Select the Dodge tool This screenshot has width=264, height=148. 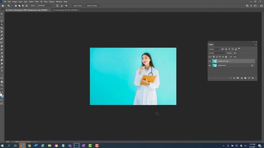point(2,64)
